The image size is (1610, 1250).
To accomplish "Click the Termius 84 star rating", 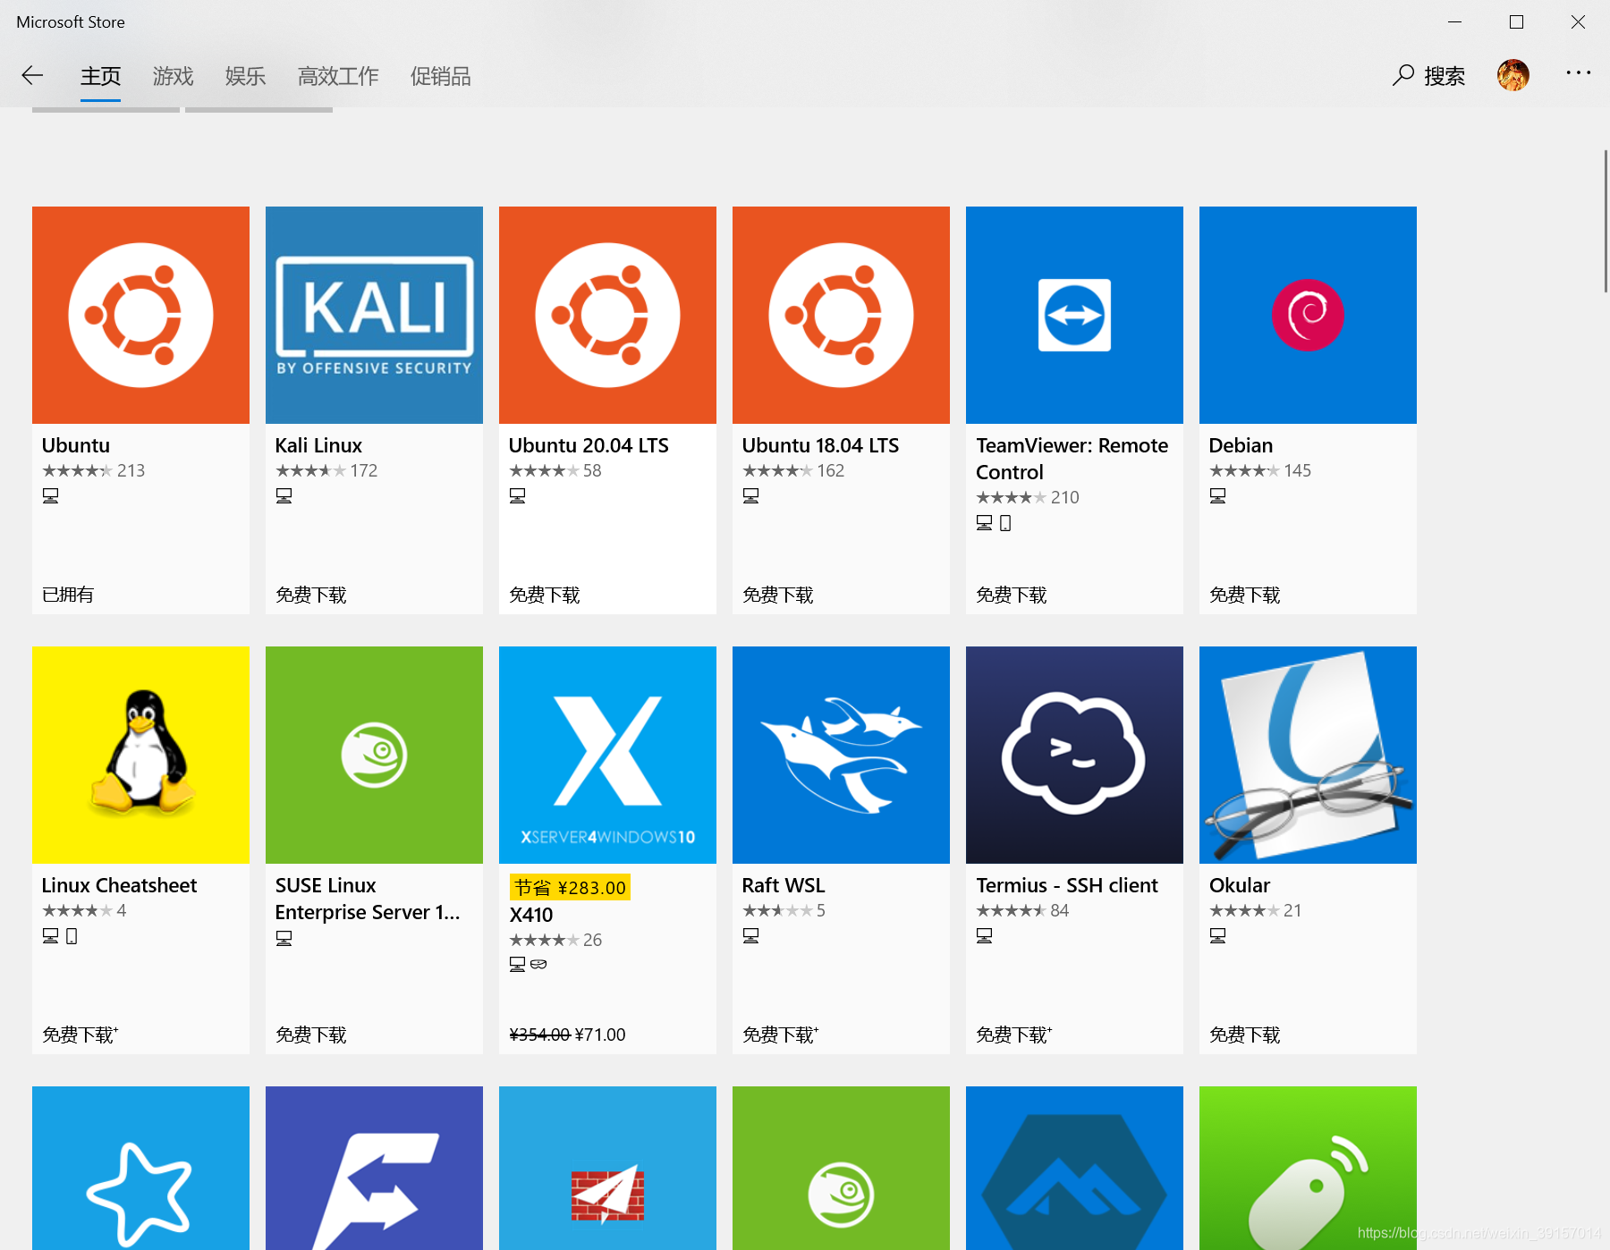I will click(x=1022, y=910).
